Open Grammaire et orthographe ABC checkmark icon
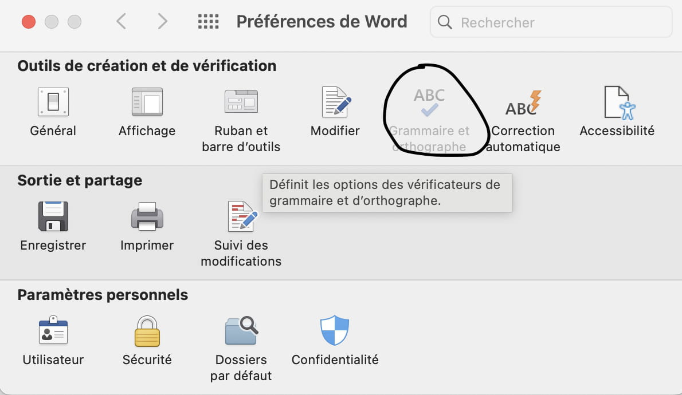 pyautogui.click(x=429, y=102)
